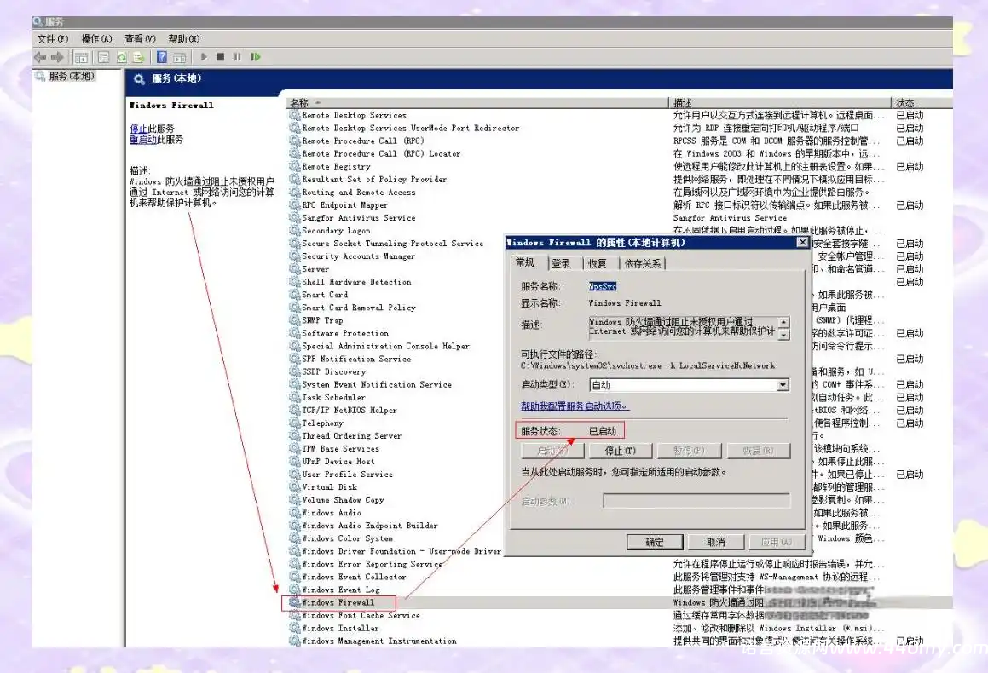Image resolution: width=988 pixels, height=673 pixels.
Task: Click the 停止 this service link
Action: (138, 129)
